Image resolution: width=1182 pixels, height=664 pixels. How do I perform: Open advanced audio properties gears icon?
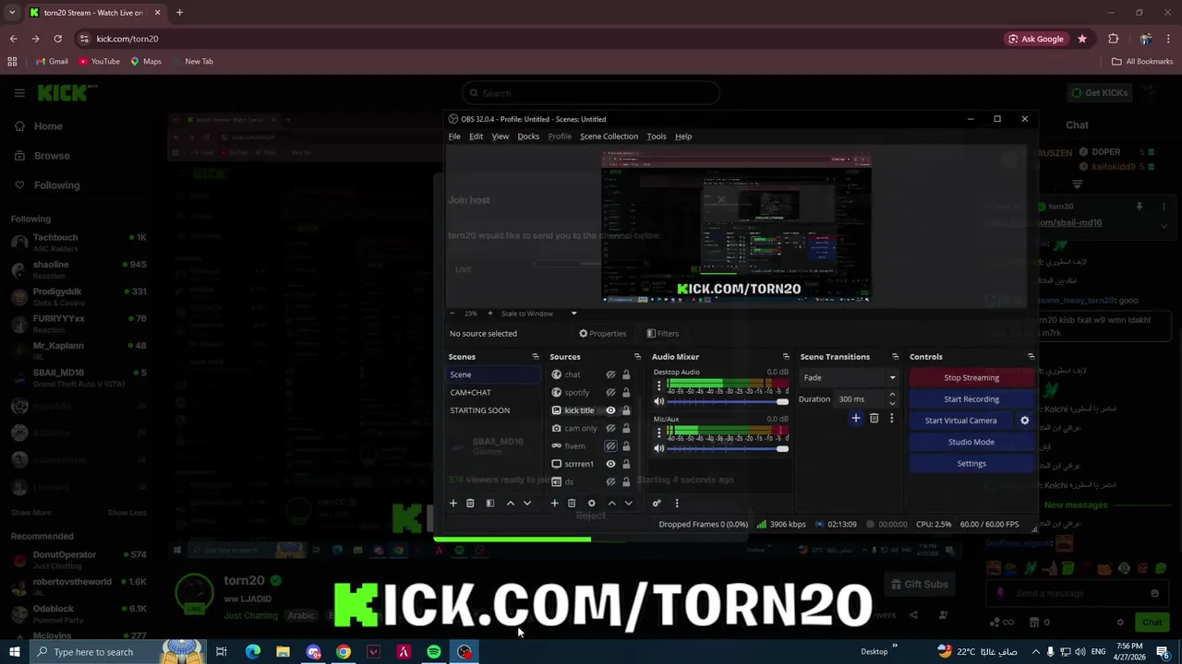tap(657, 504)
